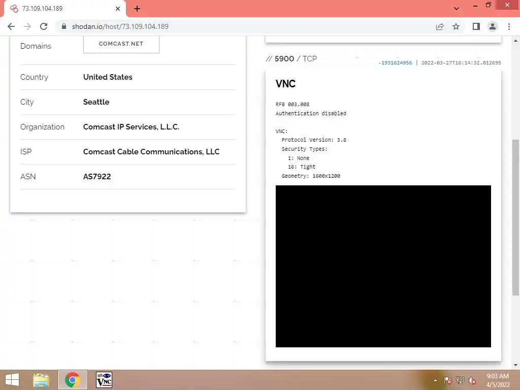Bookmark this page with star icon
This screenshot has width=520, height=390.
(456, 26)
